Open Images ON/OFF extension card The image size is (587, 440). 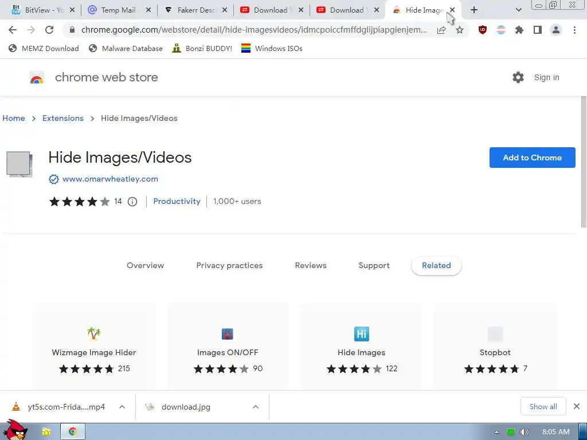point(228,346)
